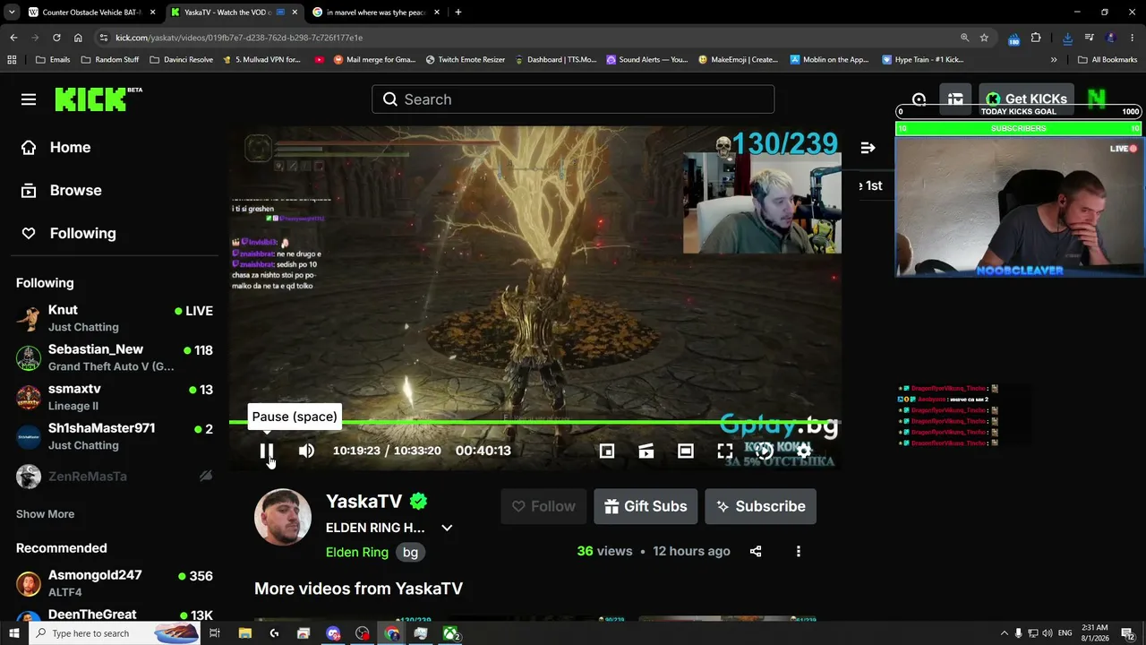Open the All Bookmarks folder
Viewport: 1146px width, 645px height.
coord(1108,60)
